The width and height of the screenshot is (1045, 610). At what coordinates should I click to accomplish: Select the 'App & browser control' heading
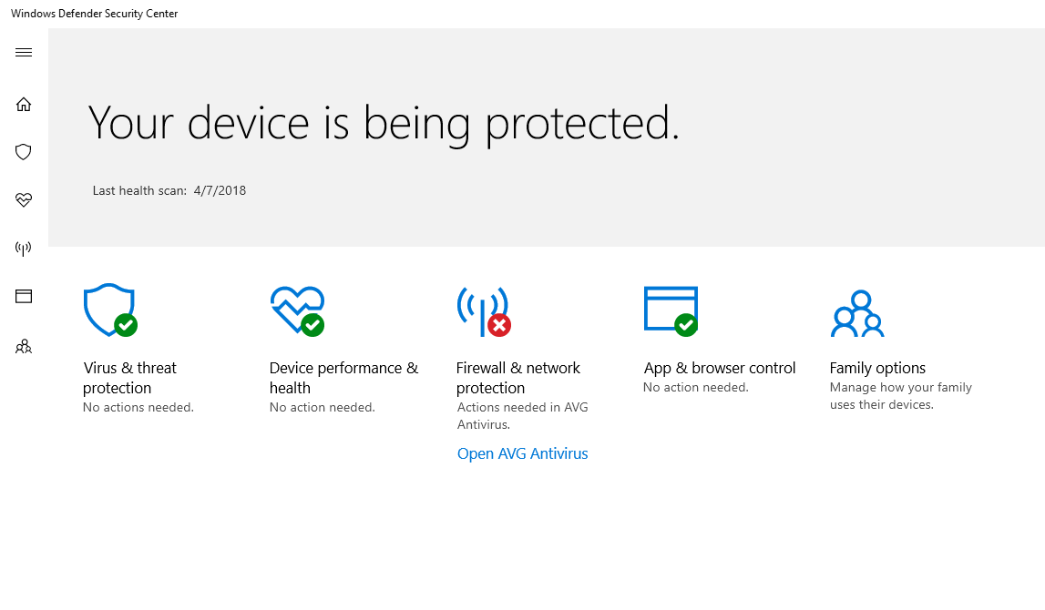(720, 368)
